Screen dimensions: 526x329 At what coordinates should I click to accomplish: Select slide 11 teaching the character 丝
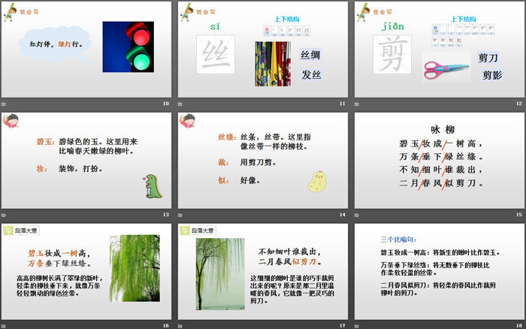coord(263,50)
